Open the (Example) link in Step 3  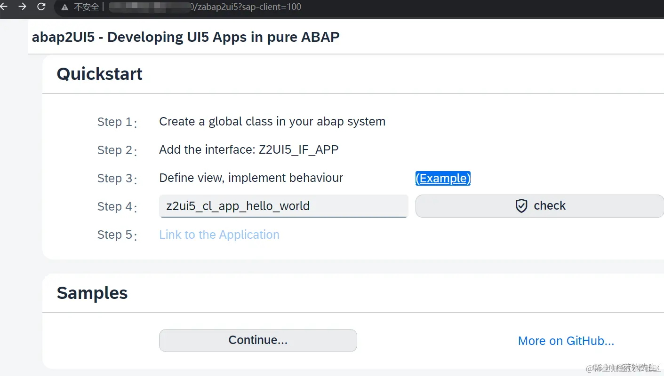click(x=443, y=178)
